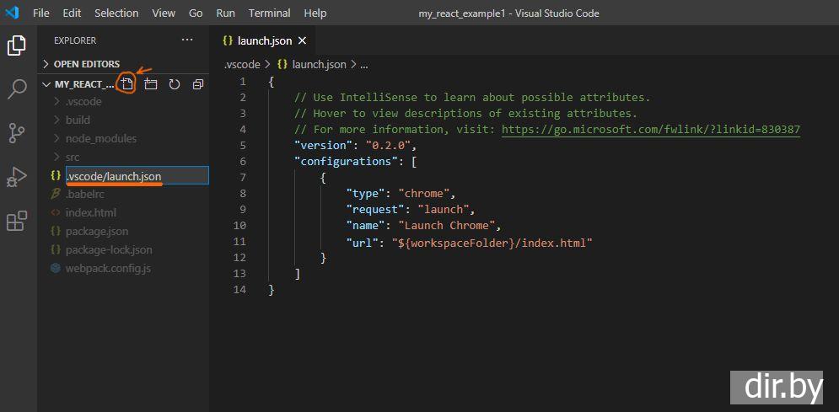Expand the Open Editors section

point(86,64)
